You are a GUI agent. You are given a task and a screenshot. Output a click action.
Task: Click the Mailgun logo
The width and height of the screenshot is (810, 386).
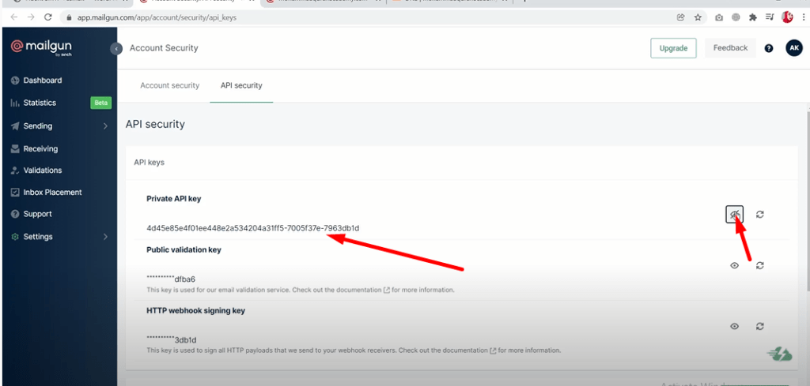tap(41, 47)
